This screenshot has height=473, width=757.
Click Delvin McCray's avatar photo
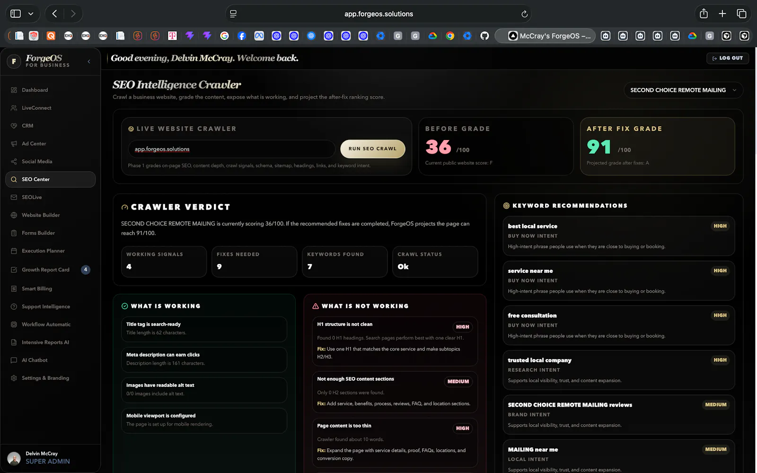pyautogui.click(x=14, y=458)
